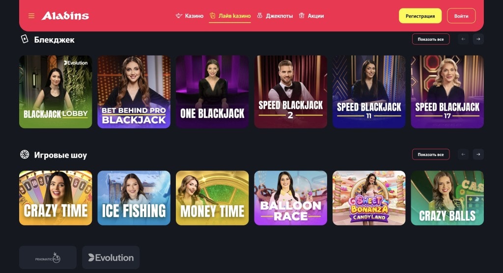Viewport: 503px width, 273px height.
Task: Show next Blackjack games with right arrow
Action: (x=478, y=39)
